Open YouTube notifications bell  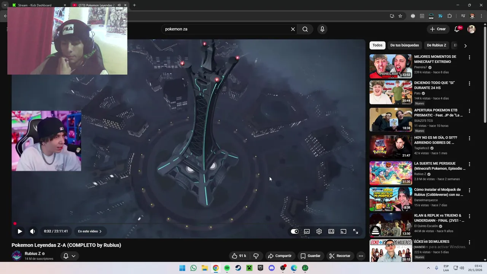[x=457, y=29]
